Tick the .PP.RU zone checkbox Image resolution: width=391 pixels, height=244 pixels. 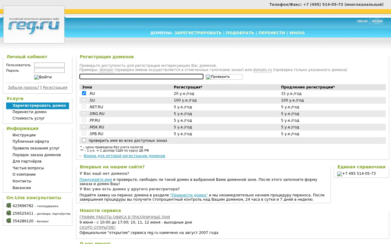tap(84, 120)
